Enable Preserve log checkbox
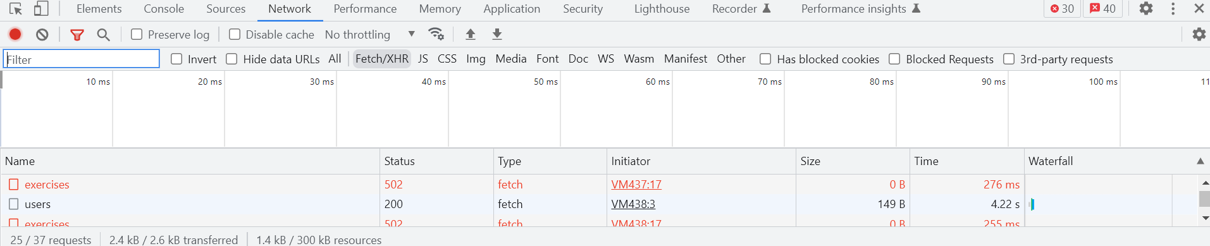Image resolution: width=1210 pixels, height=246 pixels. [137, 34]
